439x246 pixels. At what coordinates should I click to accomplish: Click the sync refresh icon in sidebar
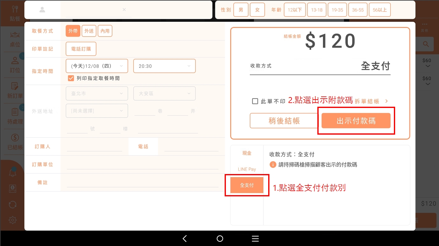12,204
